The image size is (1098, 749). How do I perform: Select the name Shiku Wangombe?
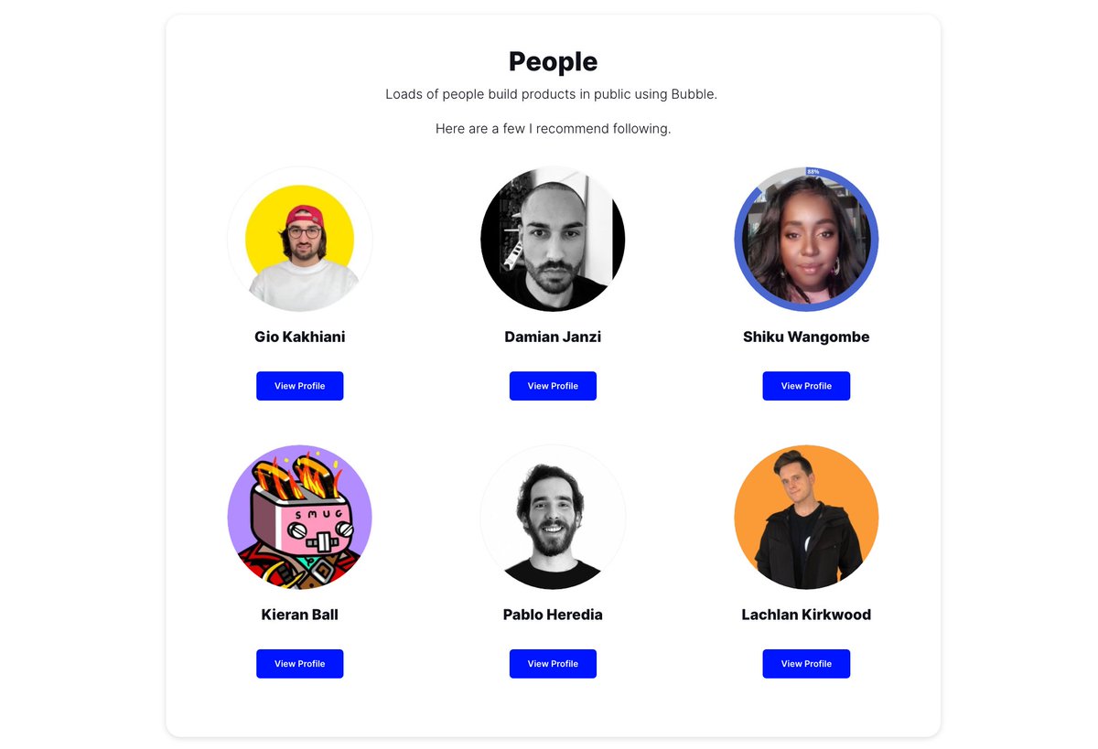pyautogui.click(x=806, y=337)
